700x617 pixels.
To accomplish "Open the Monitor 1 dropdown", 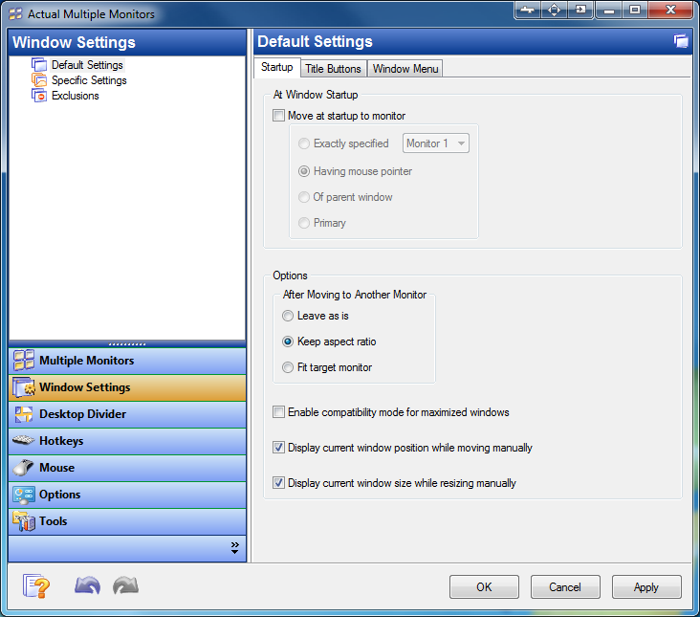I will 436,143.
